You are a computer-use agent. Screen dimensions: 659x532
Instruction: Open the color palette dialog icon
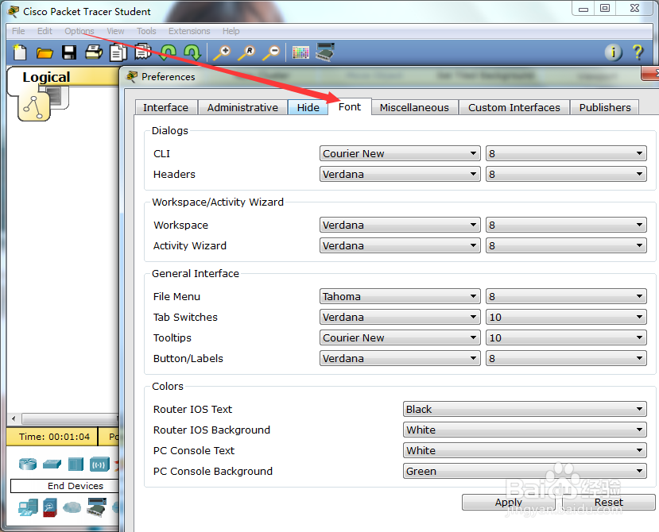(x=300, y=52)
